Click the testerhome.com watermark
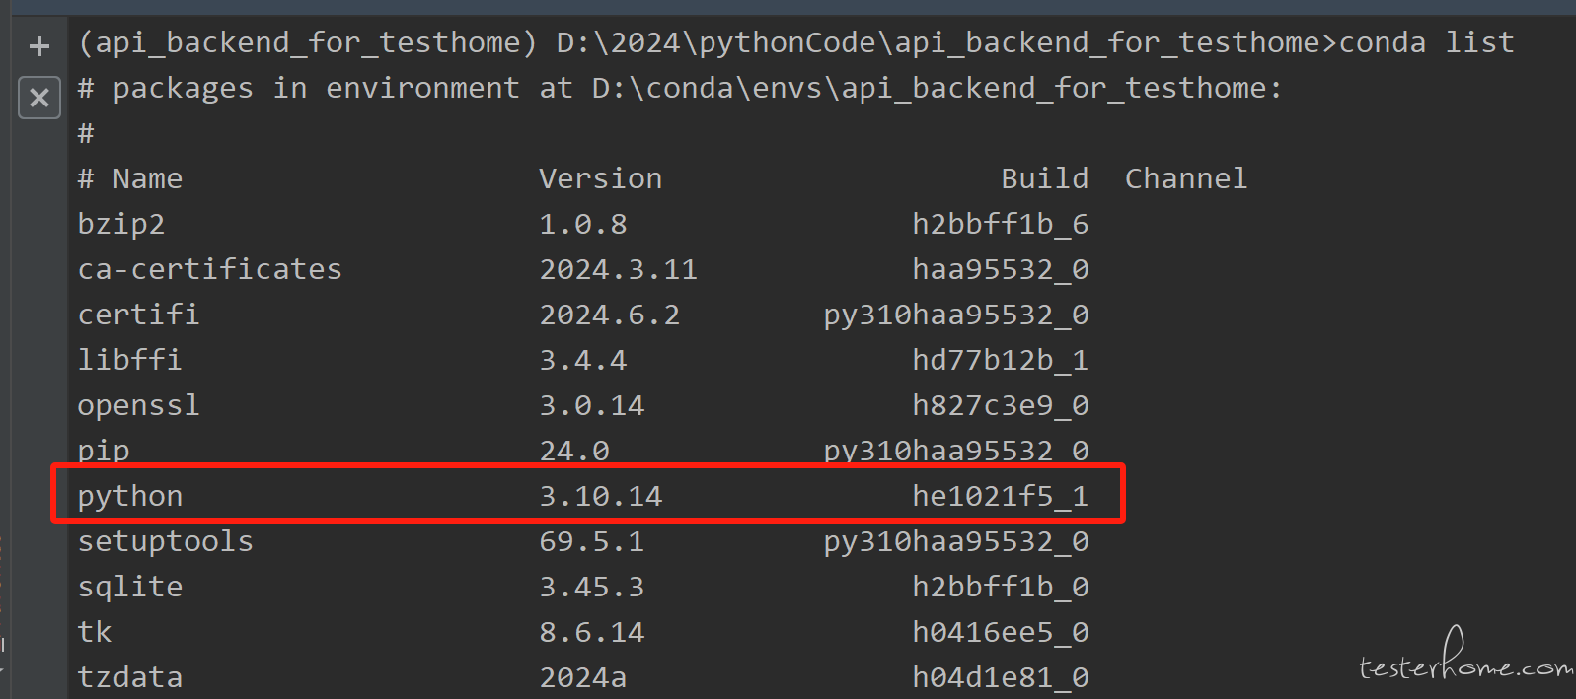This screenshot has width=1576, height=699. pyautogui.click(x=1465, y=665)
